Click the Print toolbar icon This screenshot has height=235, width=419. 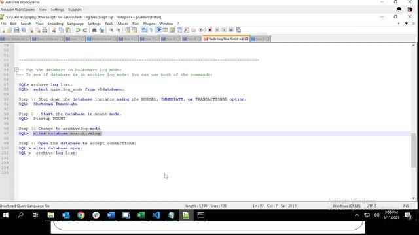tap(45, 30)
